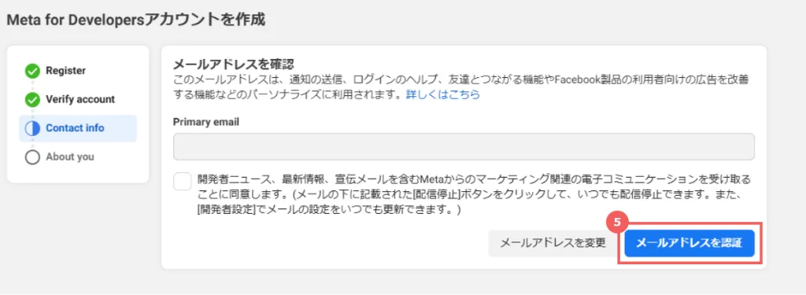Select the Register step label
This screenshot has width=806, height=295.
(x=66, y=71)
